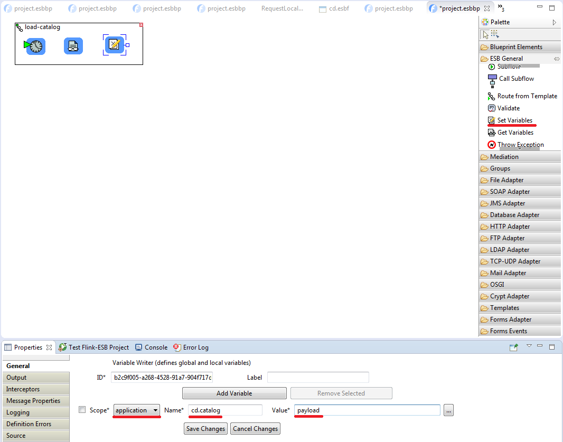The width and height of the screenshot is (563, 442).
Task: Select Route from Template in palette
Action: pos(527,96)
